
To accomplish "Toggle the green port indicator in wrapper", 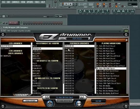I will tap(126, 31).
